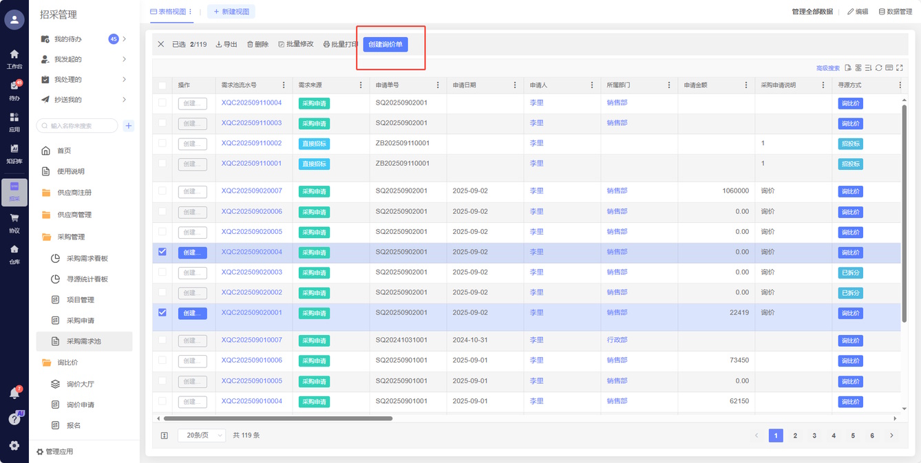
Task: Open the 知识库 sidebar icon
Action: [14, 153]
